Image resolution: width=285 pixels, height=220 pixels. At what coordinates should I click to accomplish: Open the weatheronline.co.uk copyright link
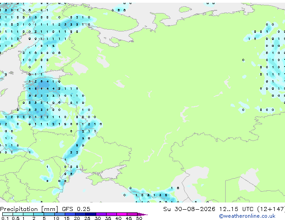[x=247, y=216]
